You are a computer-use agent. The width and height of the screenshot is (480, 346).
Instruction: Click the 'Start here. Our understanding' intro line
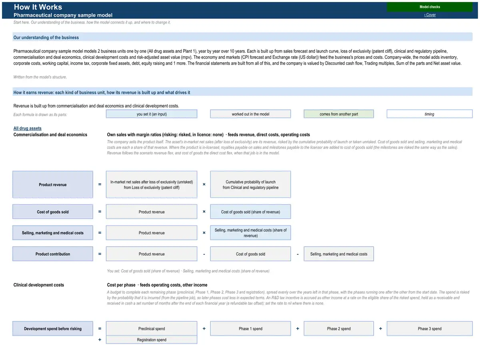coord(92,22)
